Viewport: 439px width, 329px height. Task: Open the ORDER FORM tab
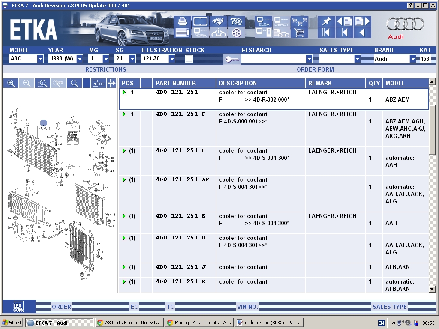315,69
